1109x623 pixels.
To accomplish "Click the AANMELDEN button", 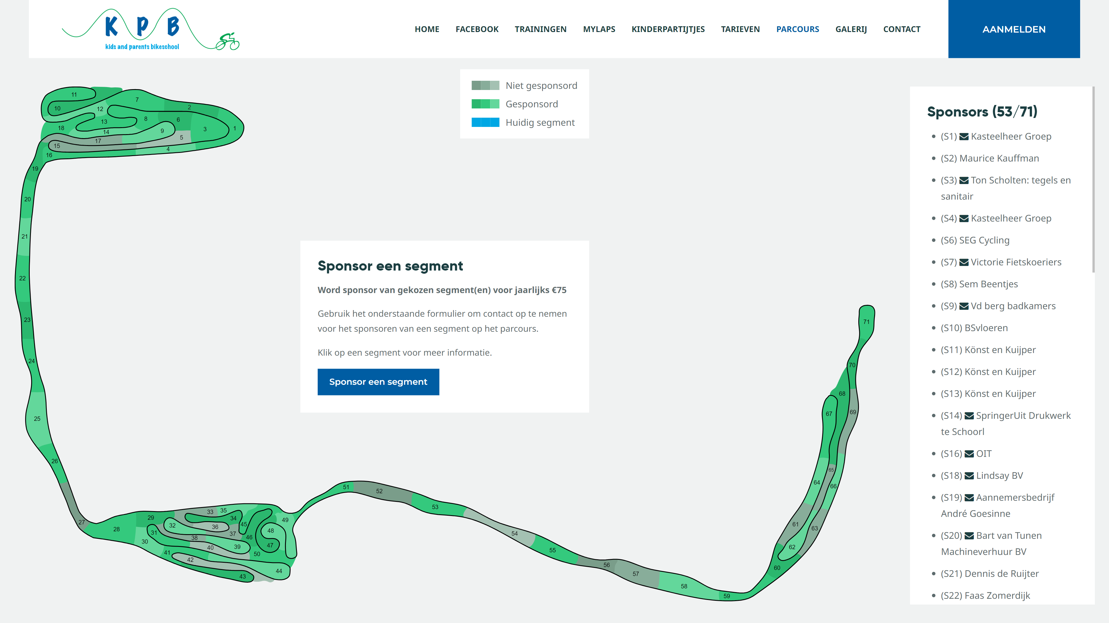I will [x=1014, y=29].
